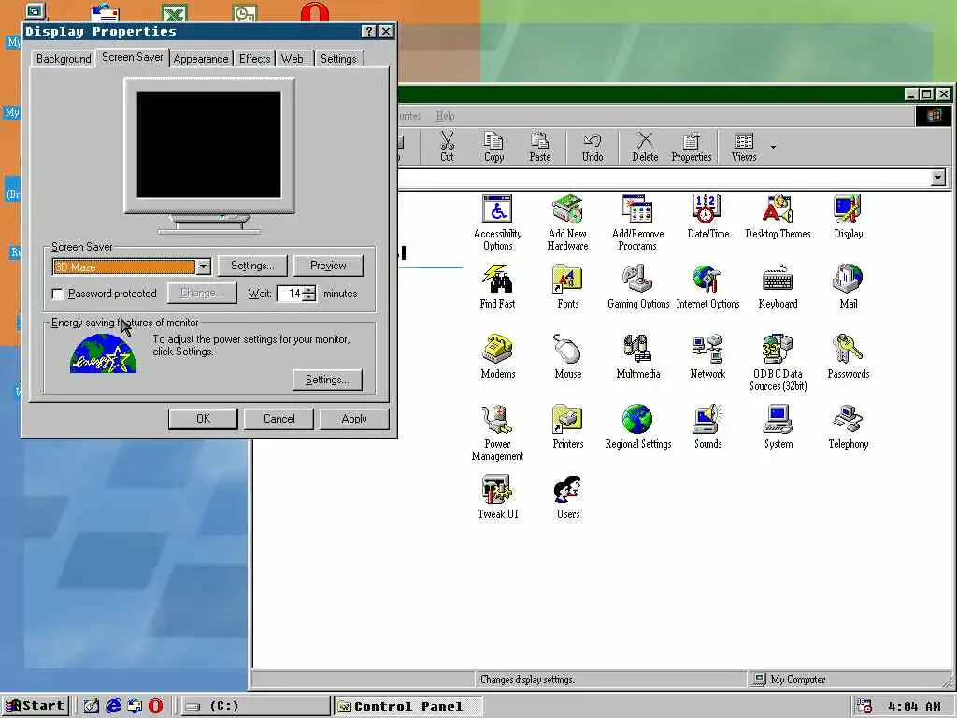Click the screen saver preview monitor
957x718 pixels.
tap(208, 145)
